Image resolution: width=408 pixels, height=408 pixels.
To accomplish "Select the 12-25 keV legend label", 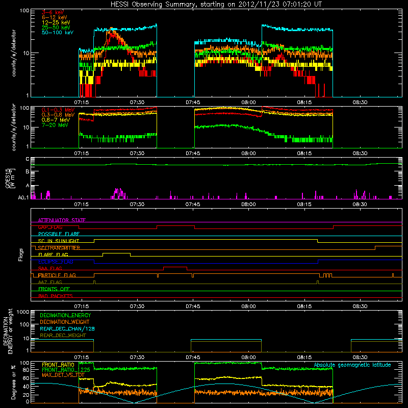I will pyautogui.click(x=56, y=22).
